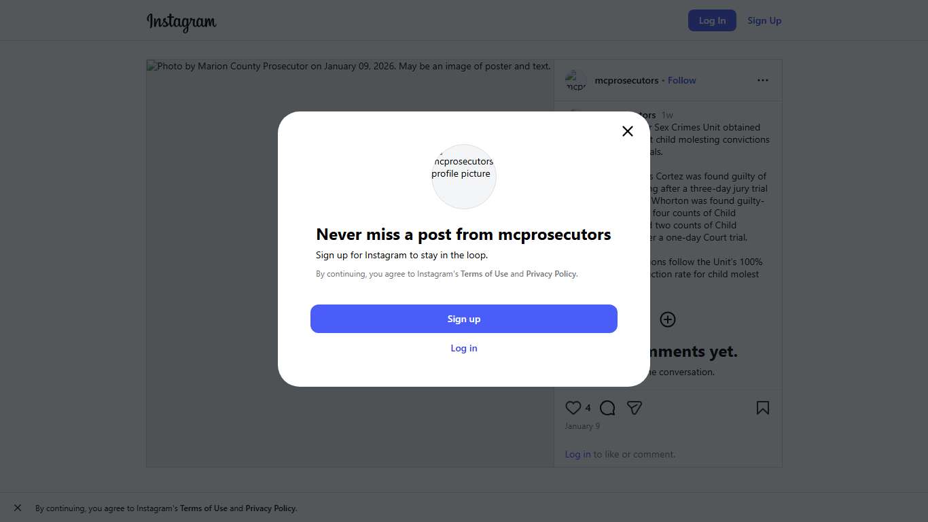Open Privacy Policy in bottom banner
The height and width of the screenshot is (522, 928).
[270, 508]
